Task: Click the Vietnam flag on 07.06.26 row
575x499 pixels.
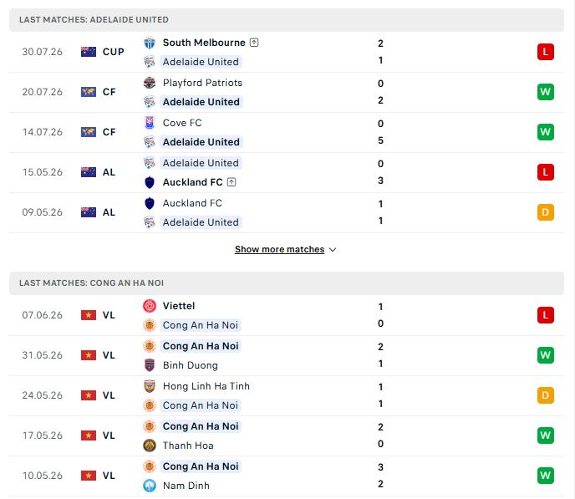Action: click(89, 315)
